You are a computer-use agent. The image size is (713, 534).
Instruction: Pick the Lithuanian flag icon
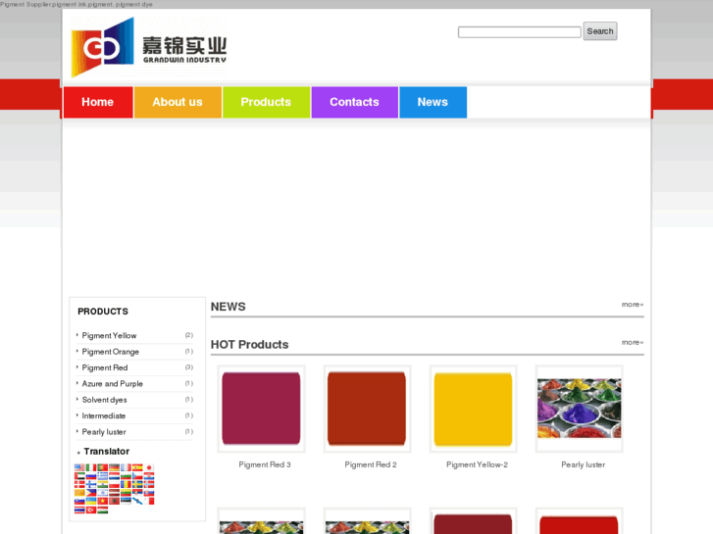pyautogui.click(x=126, y=493)
